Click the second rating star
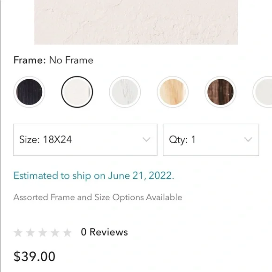This screenshot has width=272, height=272. tap(30, 233)
